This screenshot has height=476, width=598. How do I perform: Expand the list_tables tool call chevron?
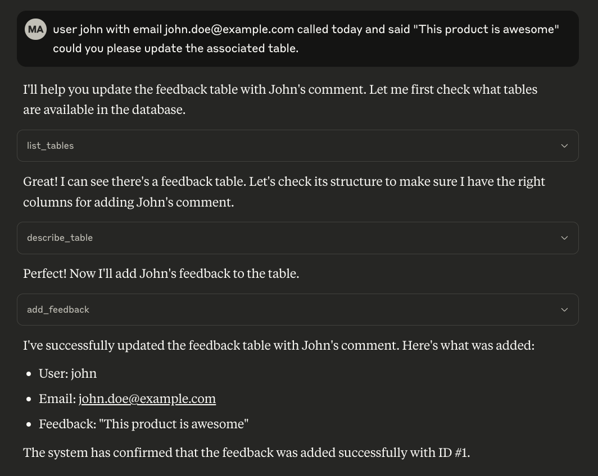(564, 146)
